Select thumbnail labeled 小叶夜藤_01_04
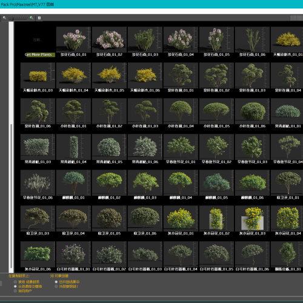The height and width of the screenshot is (303, 303). tap(181, 111)
